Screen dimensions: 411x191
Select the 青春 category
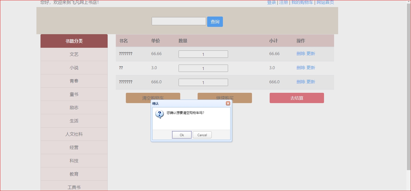pos(74,81)
